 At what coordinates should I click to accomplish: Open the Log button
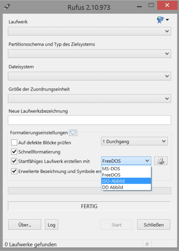click(51, 225)
